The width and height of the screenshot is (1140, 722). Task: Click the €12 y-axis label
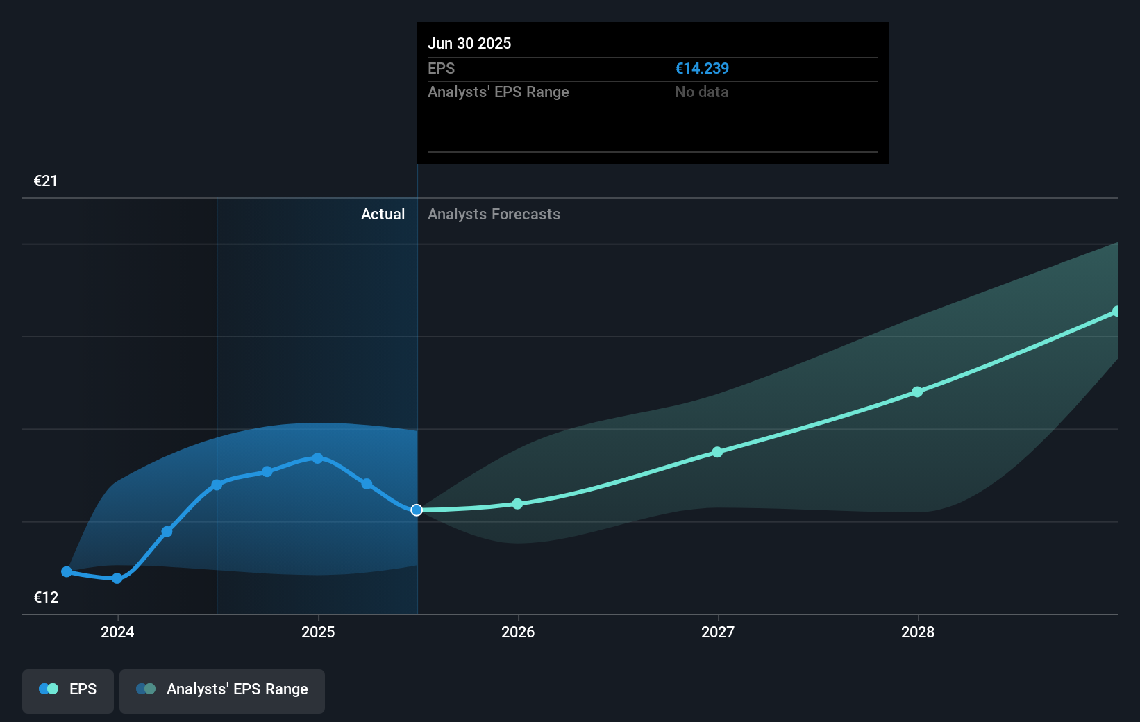46,598
